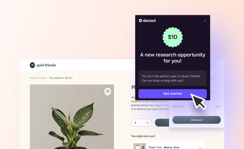Click the shop-a-long message box
The image size is (244, 149).
172,78
